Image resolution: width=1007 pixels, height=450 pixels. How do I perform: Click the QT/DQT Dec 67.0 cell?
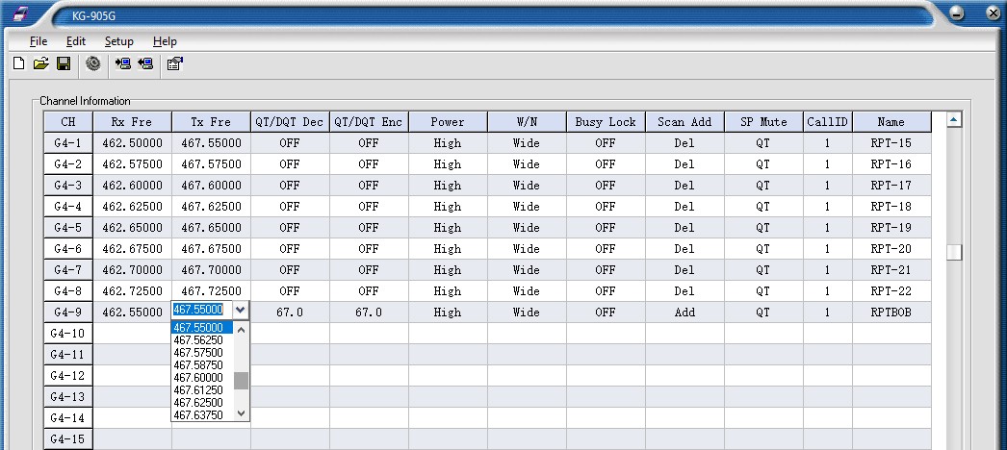[290, 312]
